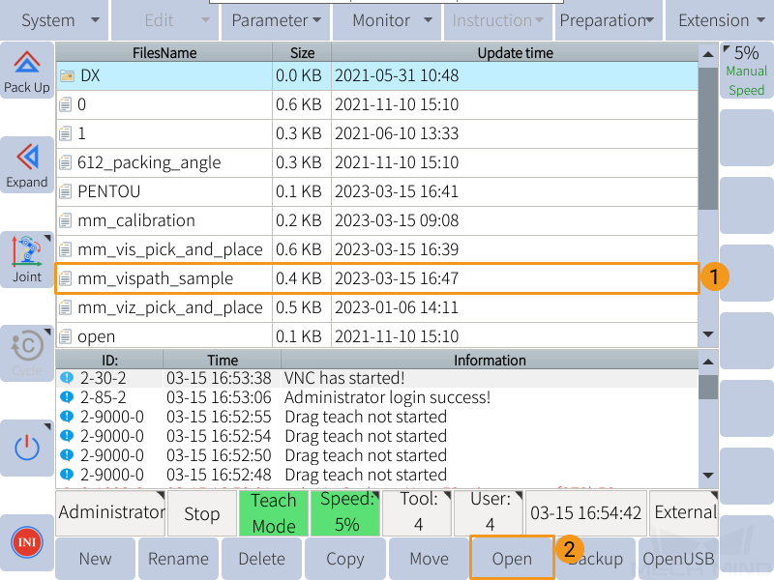Select the mm_viz_pick_and_place file
Image resolution: width=774 pixels, height=580 pixels.
tap(377, 307)
